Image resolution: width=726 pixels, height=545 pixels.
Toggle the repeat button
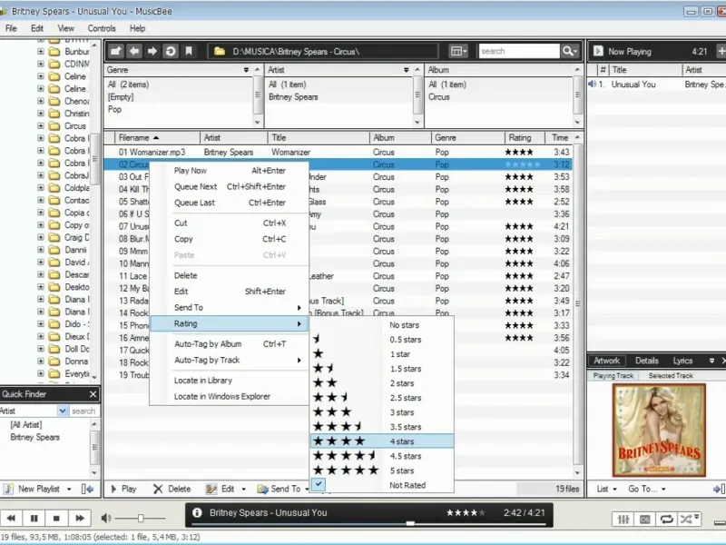tap(667, 519)
